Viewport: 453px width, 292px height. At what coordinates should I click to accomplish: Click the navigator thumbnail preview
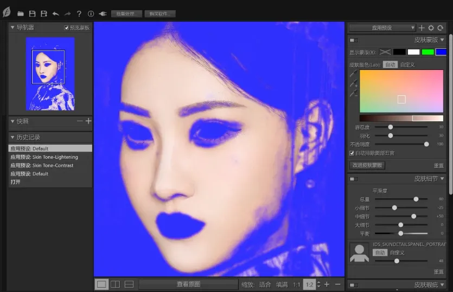click(x=50, y=74)
